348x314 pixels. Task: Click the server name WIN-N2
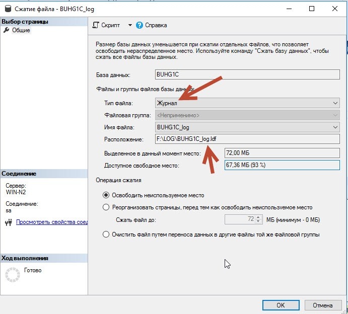[16, 192]
